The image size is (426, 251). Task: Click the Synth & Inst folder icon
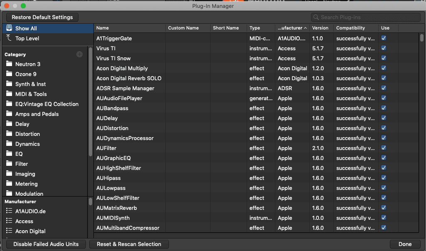pyautogui.click(x=9, y=84)
